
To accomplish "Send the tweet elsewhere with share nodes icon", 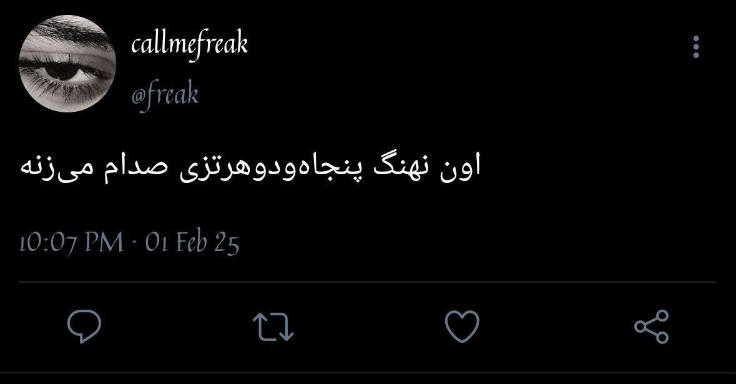I will 652,327.
